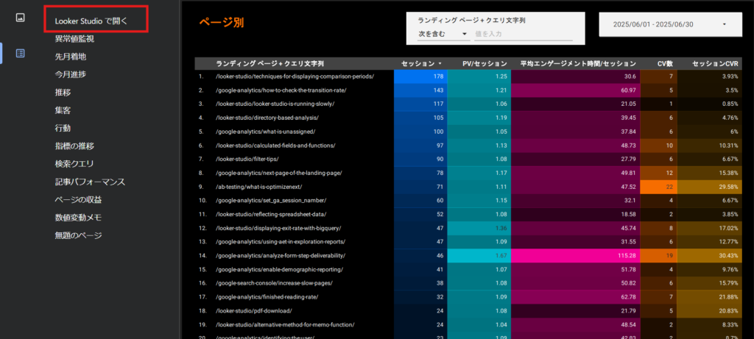The width and height of the screenshot is (754, 339).
Task: Click the report pages icon in the left rail
Action: (20, 53)
